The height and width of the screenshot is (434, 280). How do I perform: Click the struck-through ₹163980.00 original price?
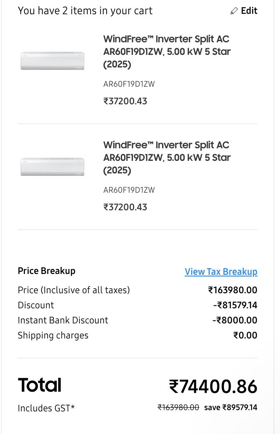(178, 408)
